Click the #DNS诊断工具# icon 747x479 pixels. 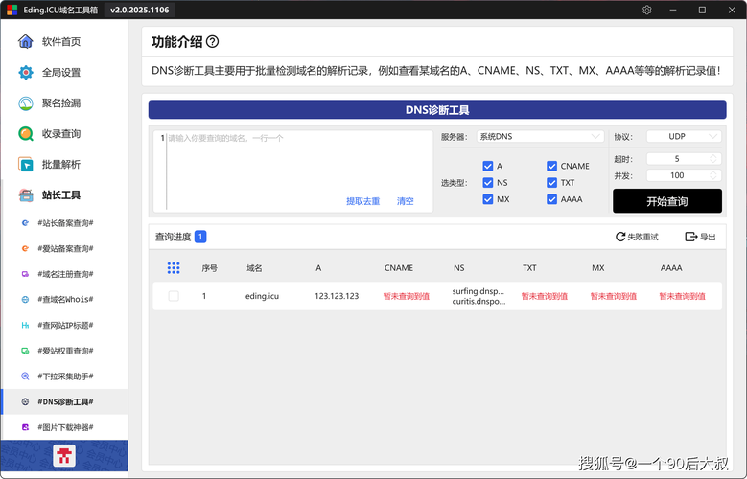tap(25, 401)
